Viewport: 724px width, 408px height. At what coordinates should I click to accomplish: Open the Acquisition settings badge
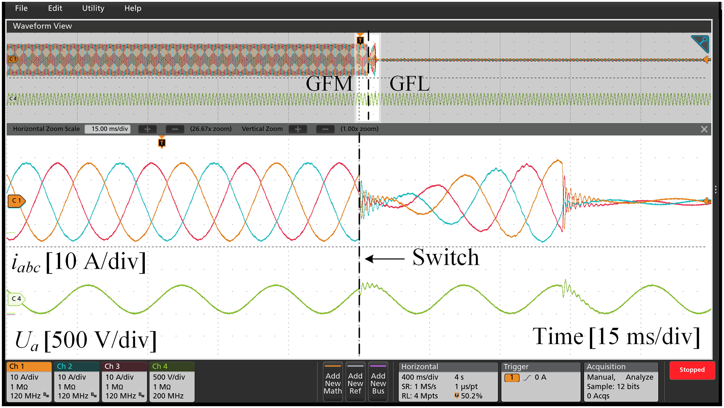(x=621, y=381)
